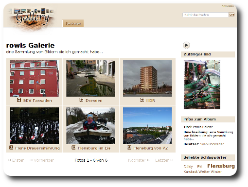Screen dimensions: 248x187
Task: Open the Dresden album thumbnail
Action: click(x=91, y=78)
